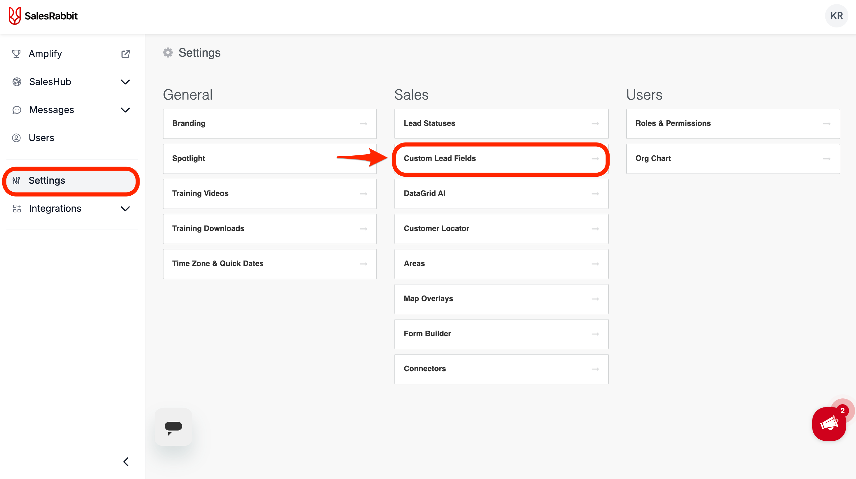The width and height of the screenshot is (856, 479).
Task: Open the Form Builder option
Action: tap(501, 334)
